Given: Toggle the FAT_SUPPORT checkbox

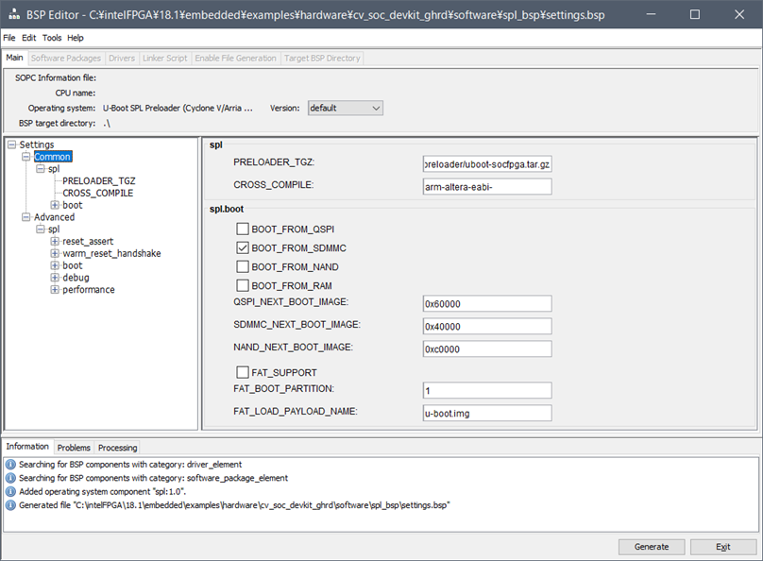Looking at the screenshot, I should tap(243, 372).
